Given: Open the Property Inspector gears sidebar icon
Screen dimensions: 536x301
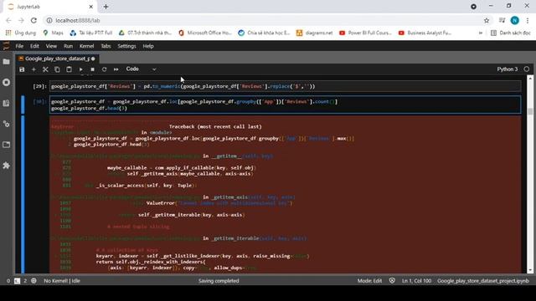Looking at the screenshot, I should (6, 124).
